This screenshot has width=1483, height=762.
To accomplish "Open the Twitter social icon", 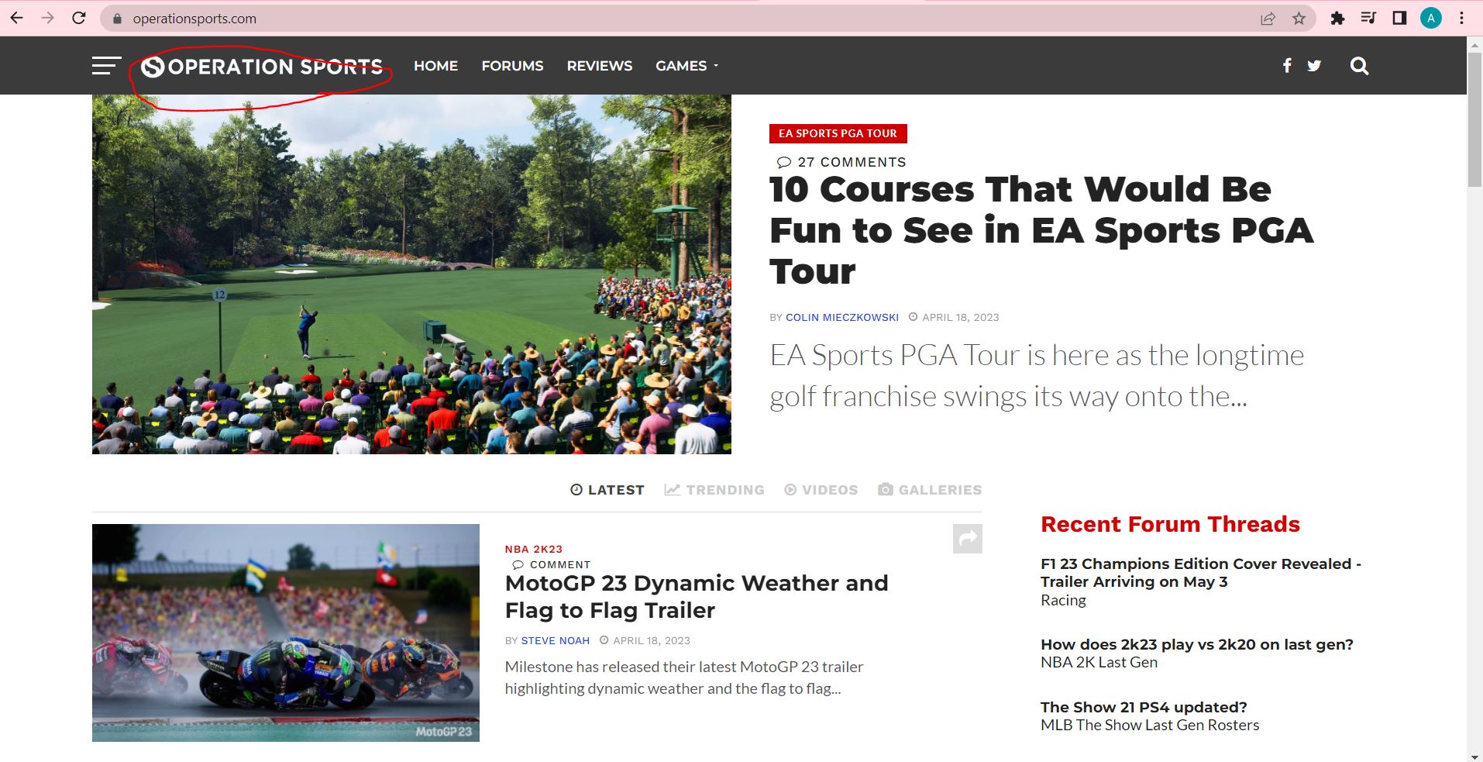I will [1314, 66].
